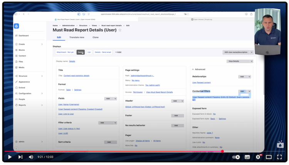Expand the Structure menu chevron

point(42,76)
